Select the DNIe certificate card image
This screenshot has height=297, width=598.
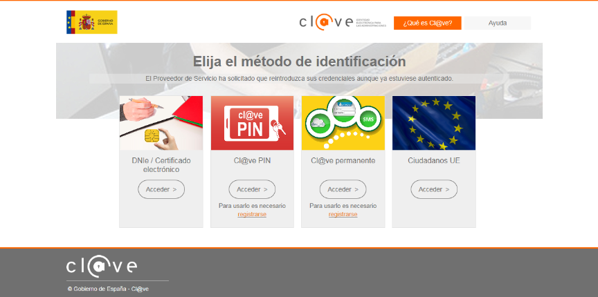(161, 123)
